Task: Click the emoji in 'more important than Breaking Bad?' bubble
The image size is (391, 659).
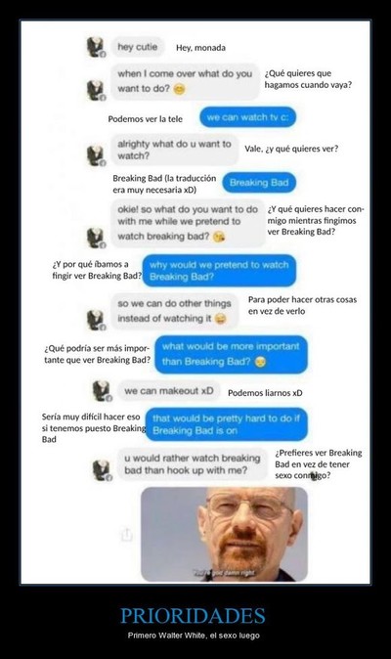Action: pos(260,362)
